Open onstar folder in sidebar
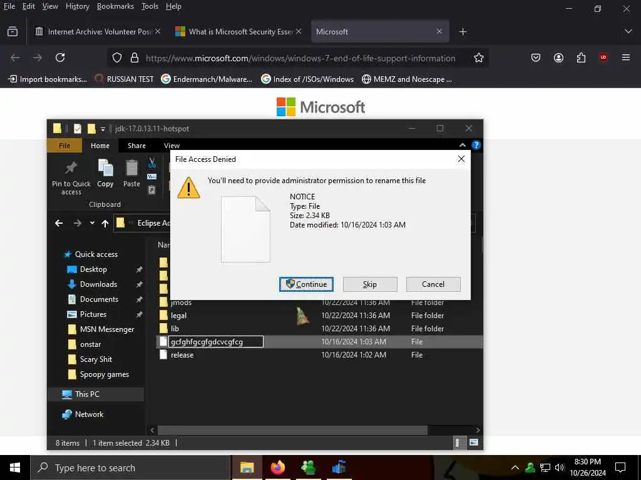 click(x=90, y=344)
